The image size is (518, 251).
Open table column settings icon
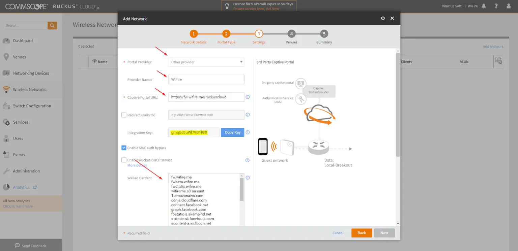click(498, 61)
